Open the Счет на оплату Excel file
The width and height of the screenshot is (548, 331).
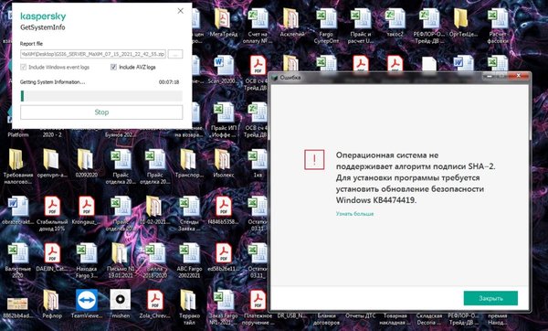[x=257, y=18]
